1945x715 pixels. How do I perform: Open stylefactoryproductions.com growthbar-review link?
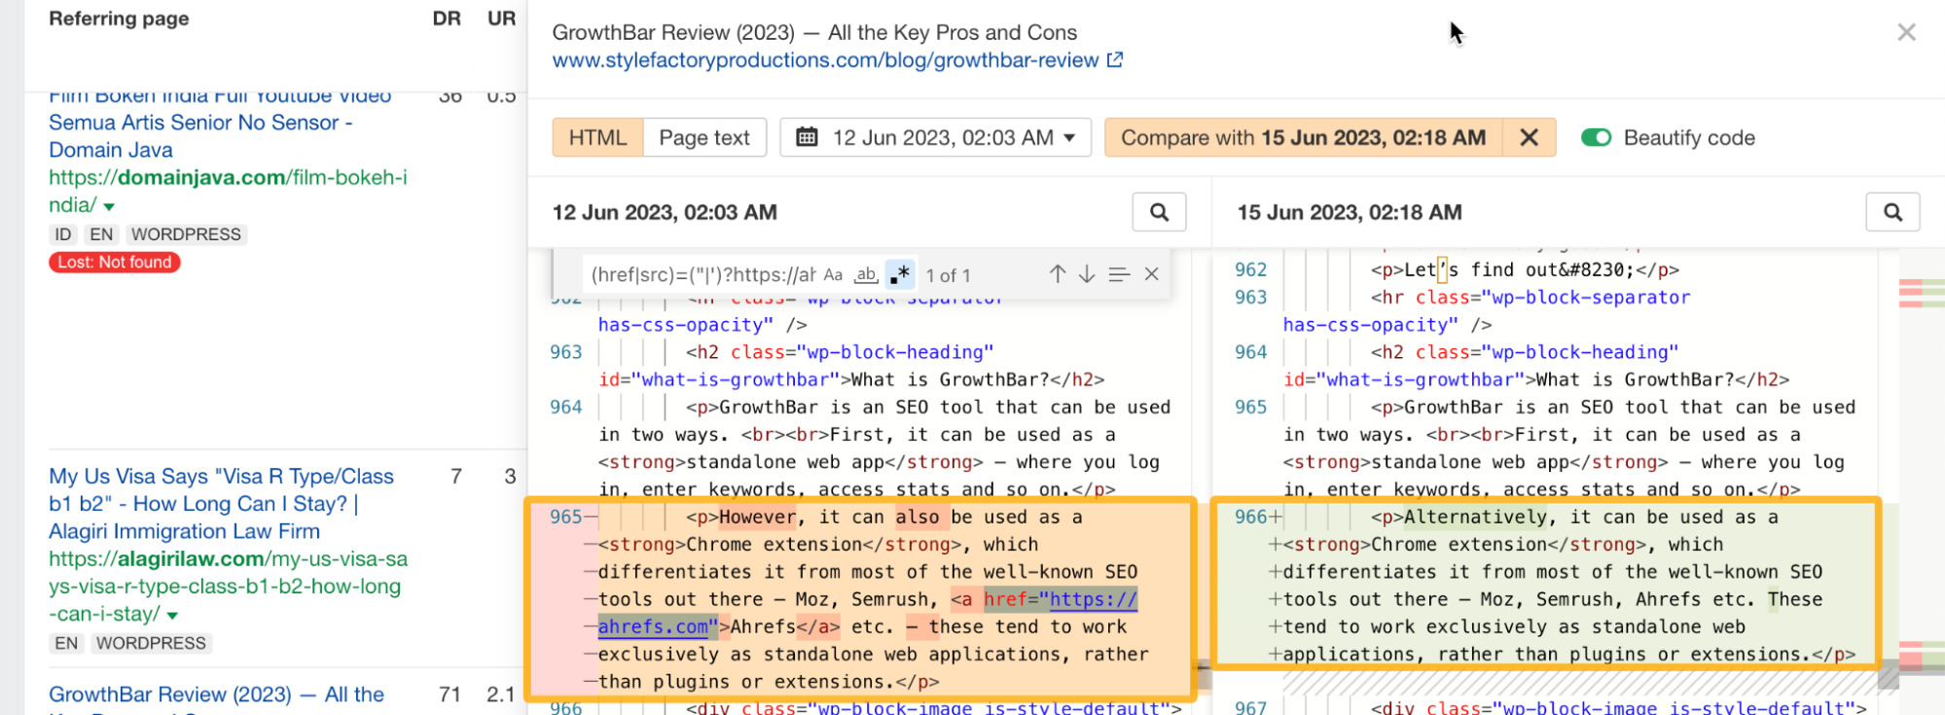(825, 60)
